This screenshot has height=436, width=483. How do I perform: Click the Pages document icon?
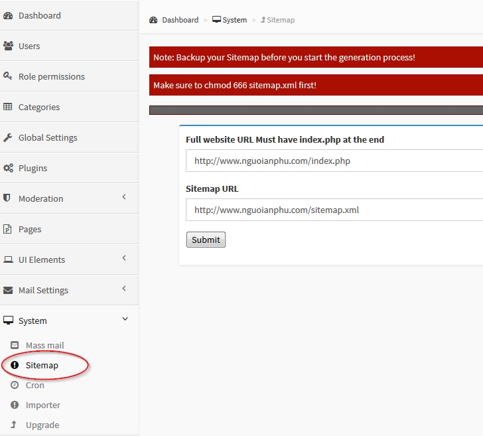pos(7,229)
